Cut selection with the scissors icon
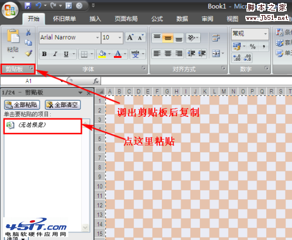This screenshot has width=292, height=240. pyautogui.click(x=28, y=32)
